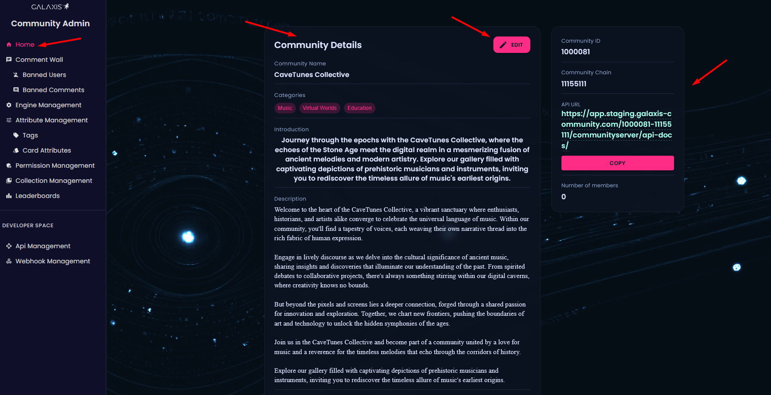The height and width of the screenshot is (395, 771).
Task: Go to Collection Management page
Action: click(x=54, y=181)
